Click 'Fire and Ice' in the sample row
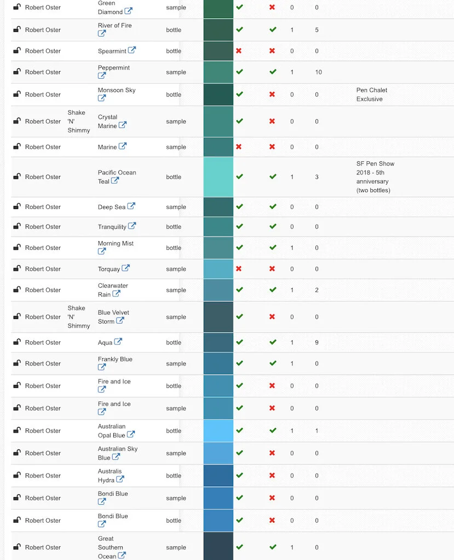This screenshot has height=560, width=454. (114, 404)
